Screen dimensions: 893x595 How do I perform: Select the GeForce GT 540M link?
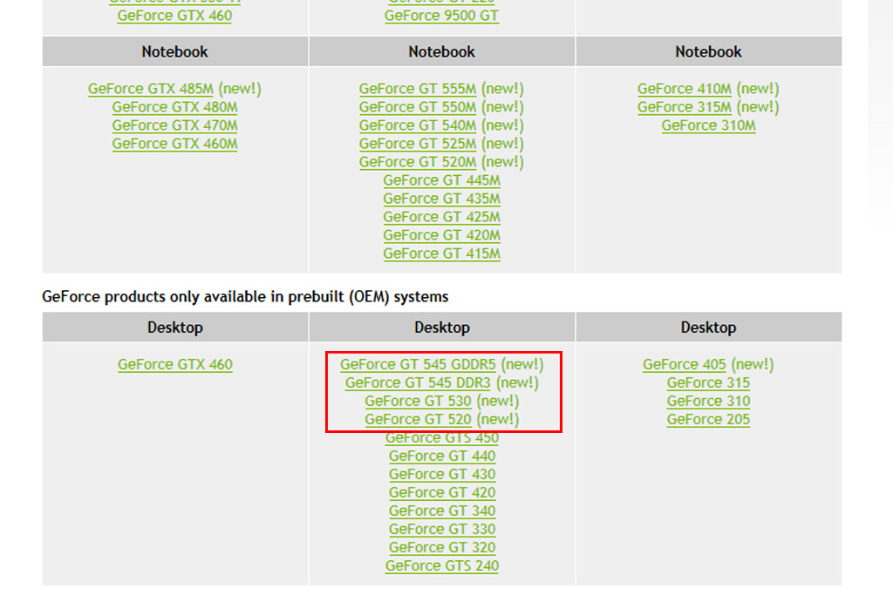tap(418, 125)
